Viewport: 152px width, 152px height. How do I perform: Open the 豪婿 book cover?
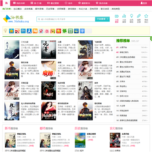(x=49, y=70)
